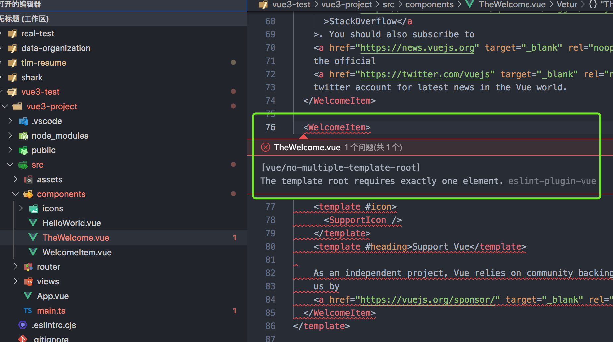This screenshot has height=342, width=613.
Task: Click the WelcomeItem tag on line 76
Action: coord(337,127)
